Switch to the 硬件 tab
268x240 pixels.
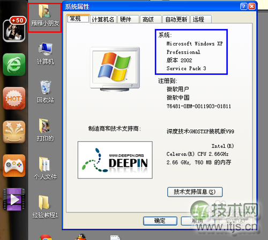[128, 19]
